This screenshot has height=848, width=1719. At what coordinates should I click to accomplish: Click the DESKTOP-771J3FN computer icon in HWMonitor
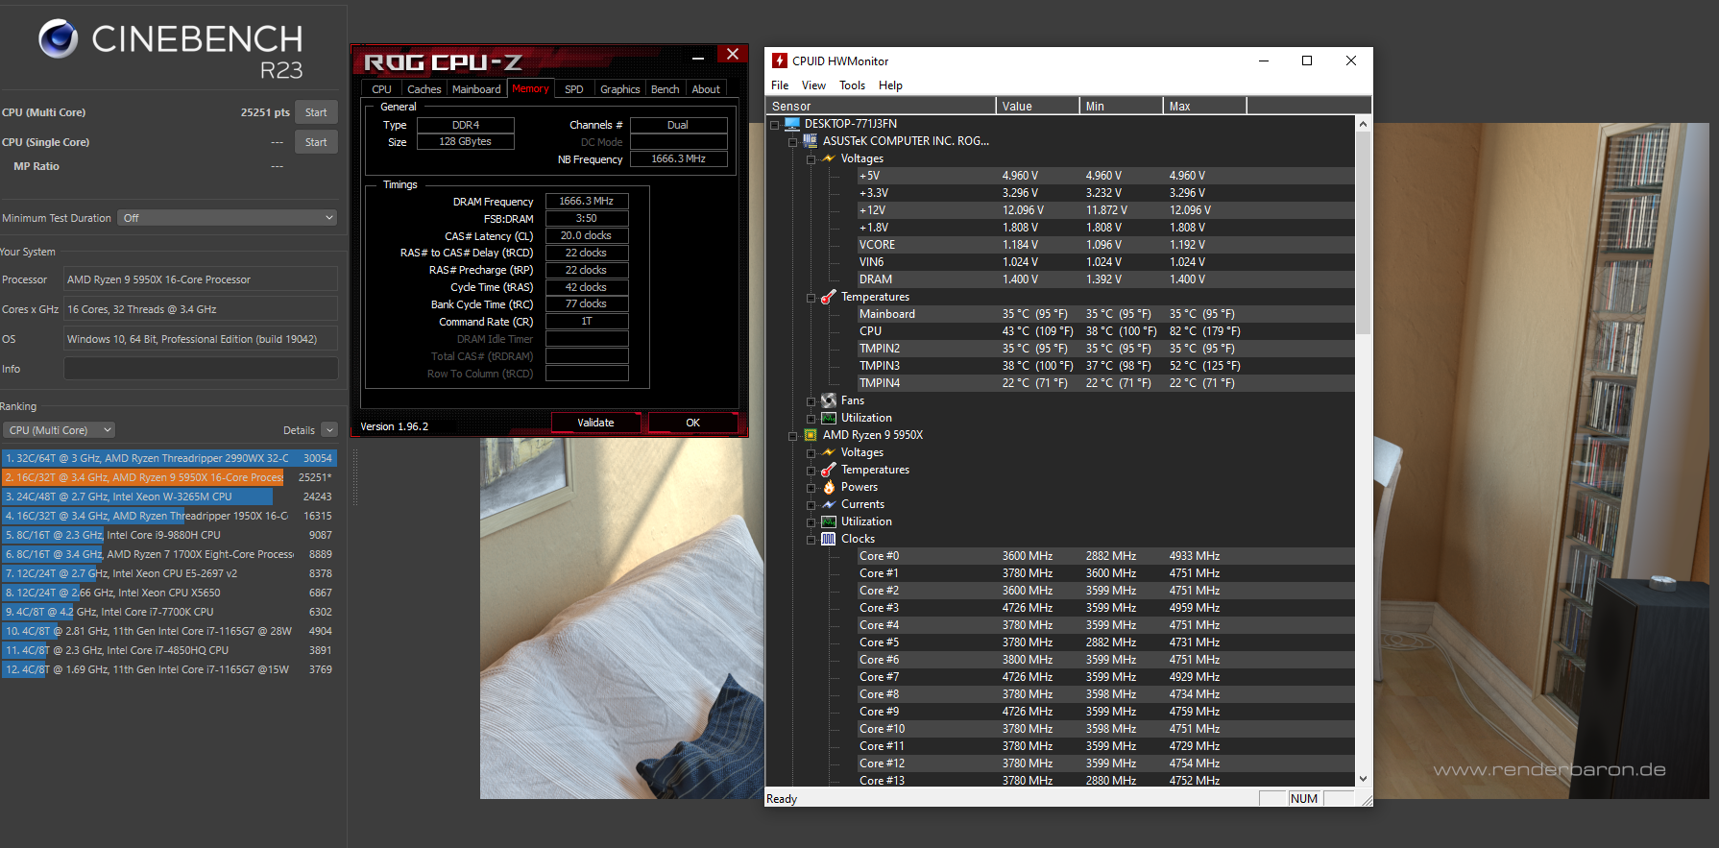tap(792, 124)
